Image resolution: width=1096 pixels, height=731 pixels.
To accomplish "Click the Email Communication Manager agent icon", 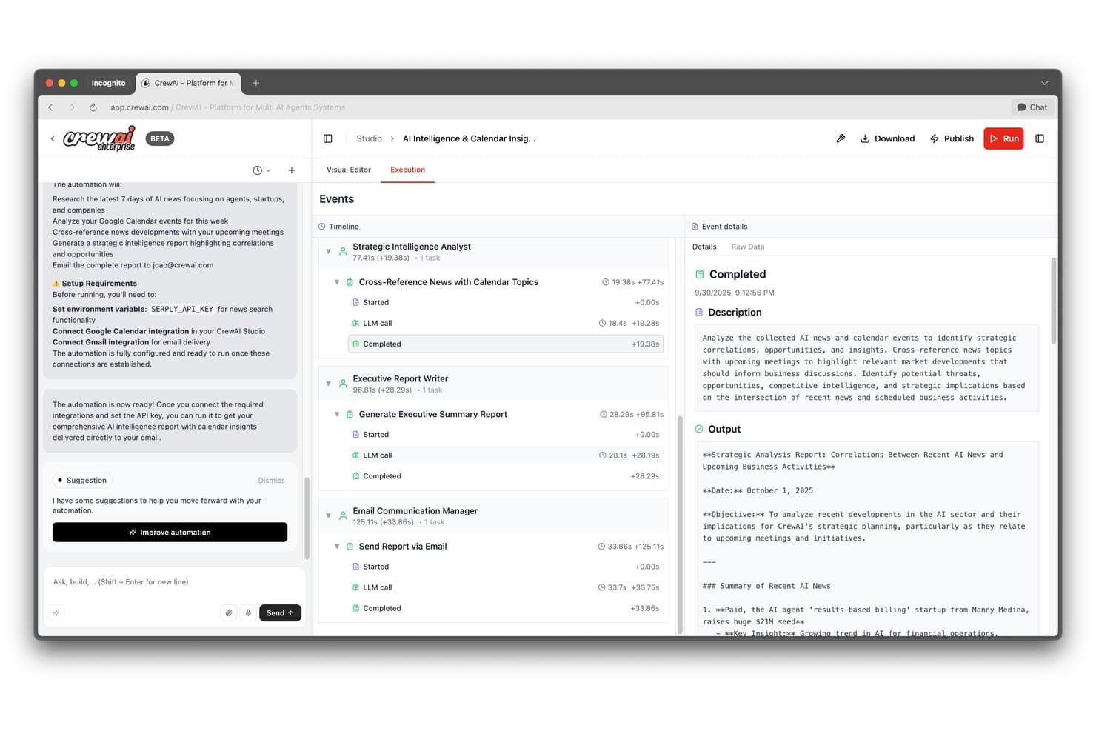I will pyautogui.click(x=343, y=515).
